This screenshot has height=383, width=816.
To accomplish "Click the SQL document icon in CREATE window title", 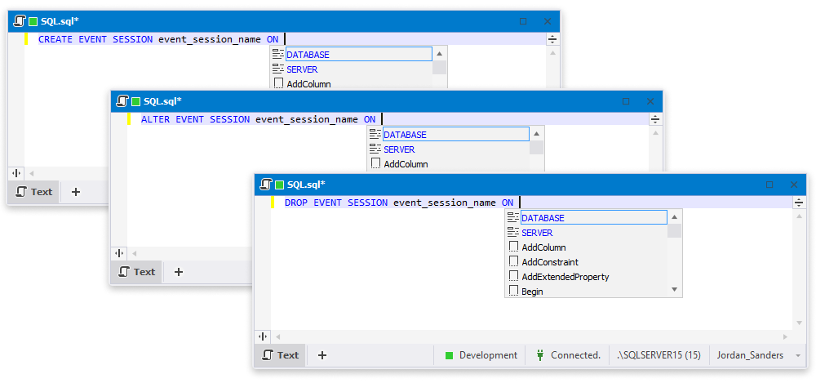I will [x=19, y=21].
